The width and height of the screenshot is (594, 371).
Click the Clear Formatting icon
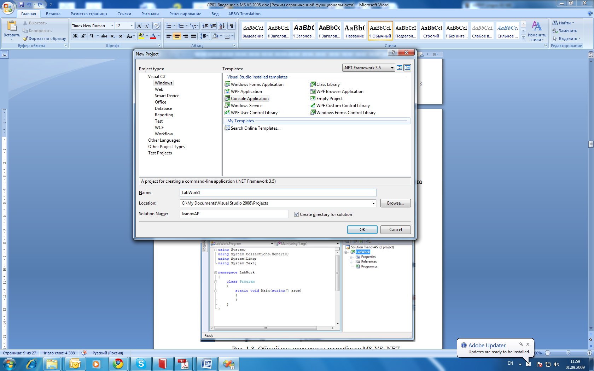coord(157,26)
